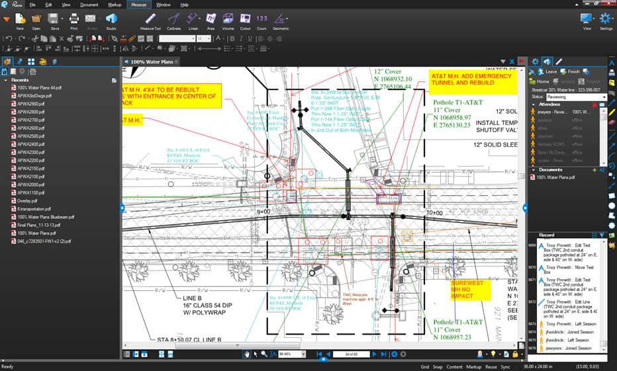Open the Settings gear in the top right
The image size is (617, 371).
[606, 19]
